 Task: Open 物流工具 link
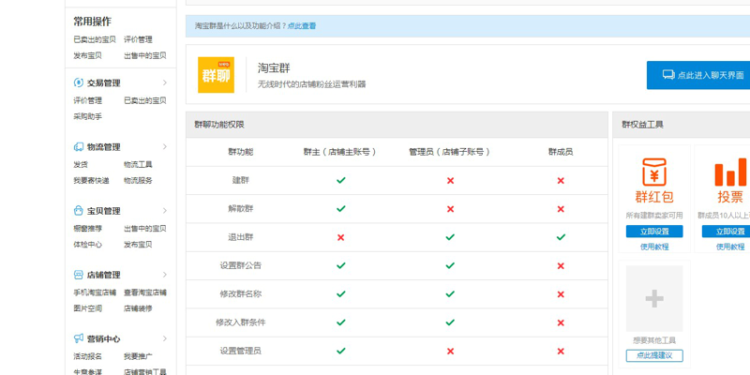tap(138, 165)
